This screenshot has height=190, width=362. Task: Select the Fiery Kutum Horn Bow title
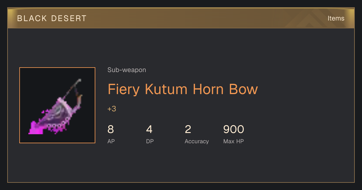pos(183,89)
